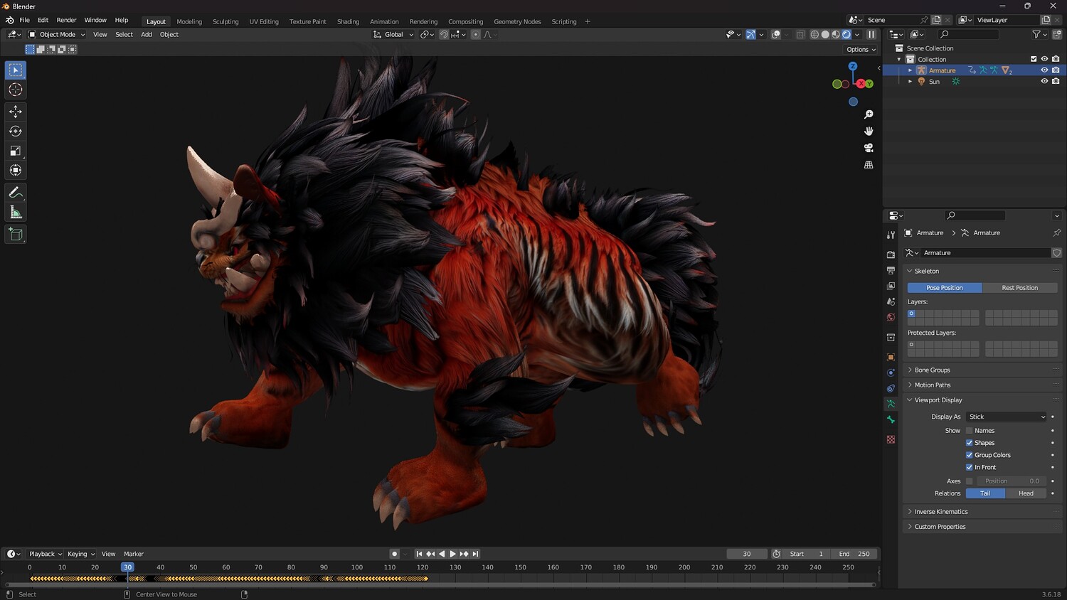Choose the Scale tool
The width and height of the screenshot is (1067, 600).
tap(15, 151)
